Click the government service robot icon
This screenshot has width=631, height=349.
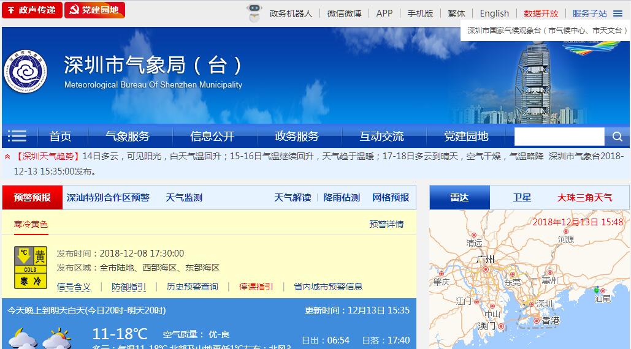pos(254,13)
